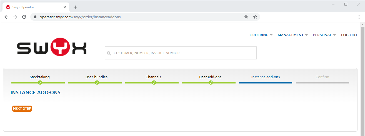This screenshot has width=365, height=136.
Task: Click the LOG OUT link
Action: 349,35
